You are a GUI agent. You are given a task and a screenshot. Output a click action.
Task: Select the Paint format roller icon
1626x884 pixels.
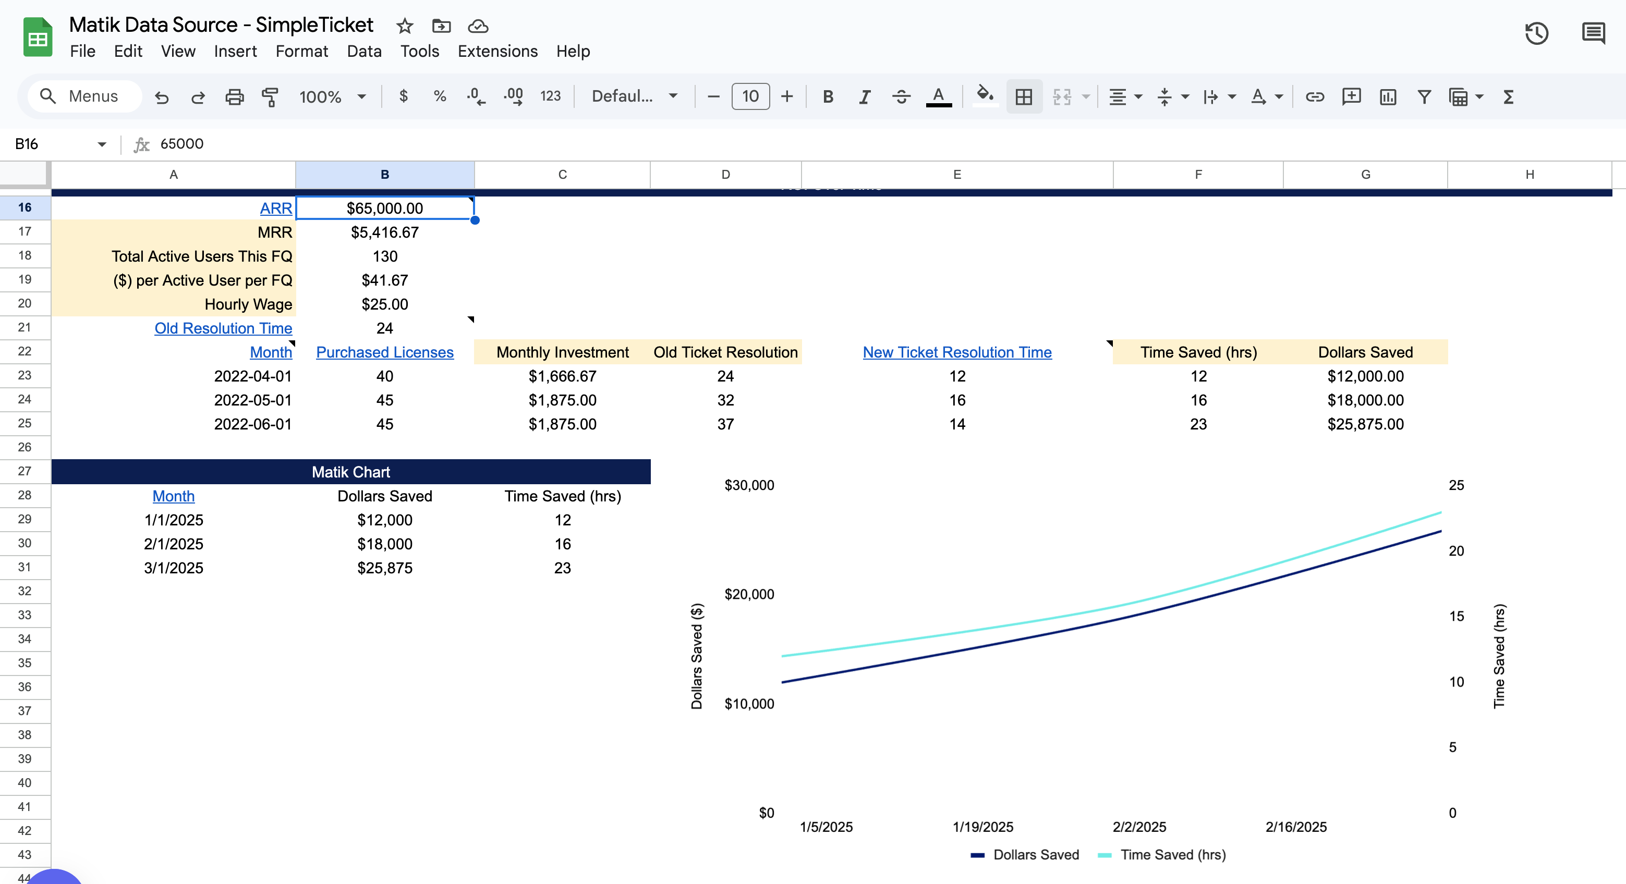pos(270,96)
